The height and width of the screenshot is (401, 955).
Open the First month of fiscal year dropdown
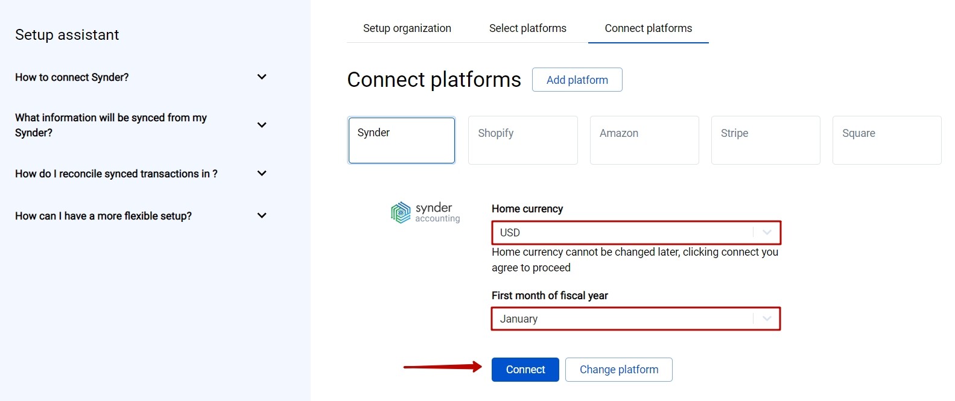click(636, 319)
